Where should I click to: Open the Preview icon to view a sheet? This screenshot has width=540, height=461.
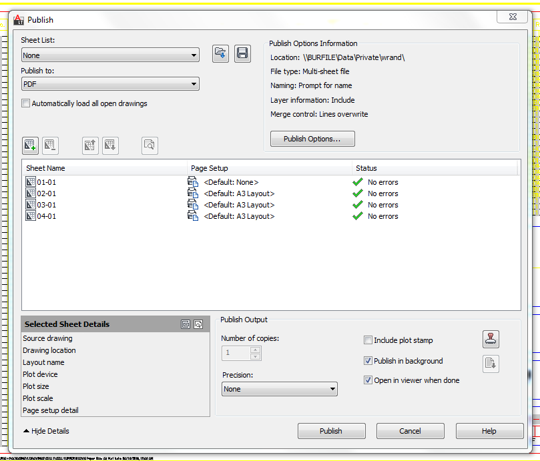coord(150,145)
